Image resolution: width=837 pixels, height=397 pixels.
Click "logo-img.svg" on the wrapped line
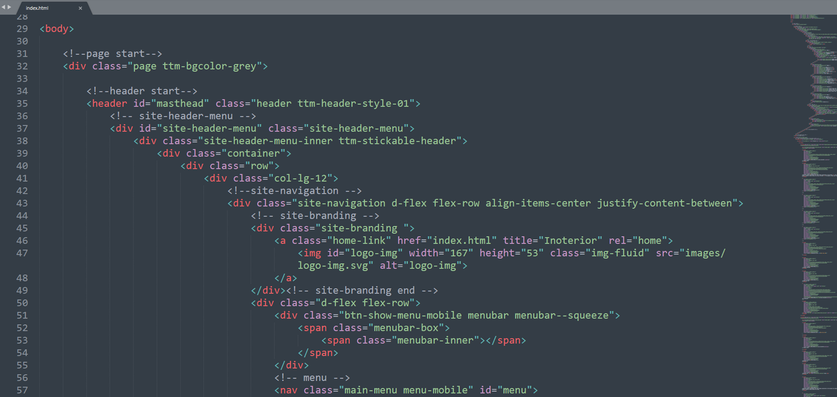point(333,266)
